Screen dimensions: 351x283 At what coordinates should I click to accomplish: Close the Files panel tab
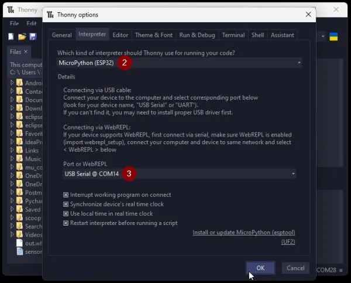coord(26,52)
